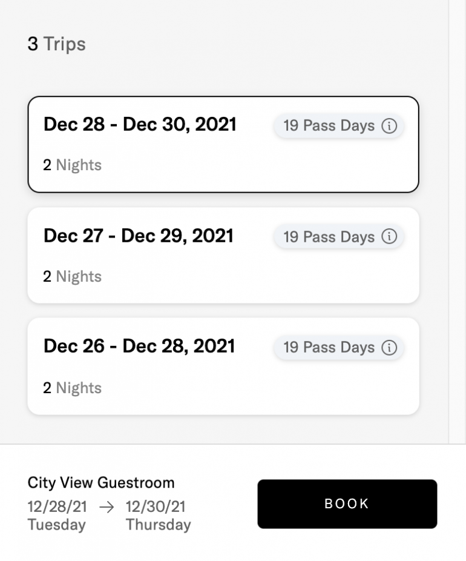Click the vertical scrollbar track on the right
The image size is (466, 561).
457,218
